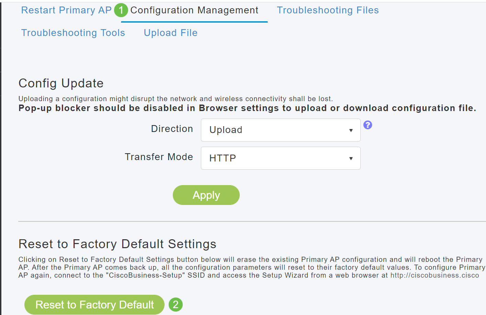Open the Upload File tab
The image size is (486, 315).
pyautogui.click(x=171, y=33)
